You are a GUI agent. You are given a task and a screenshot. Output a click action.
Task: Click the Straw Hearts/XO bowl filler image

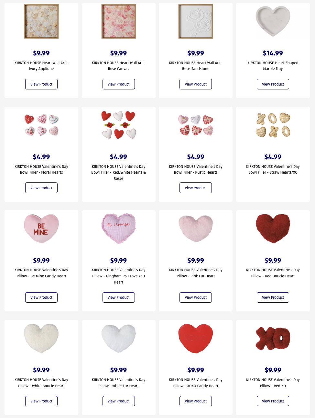click(273, 125)
